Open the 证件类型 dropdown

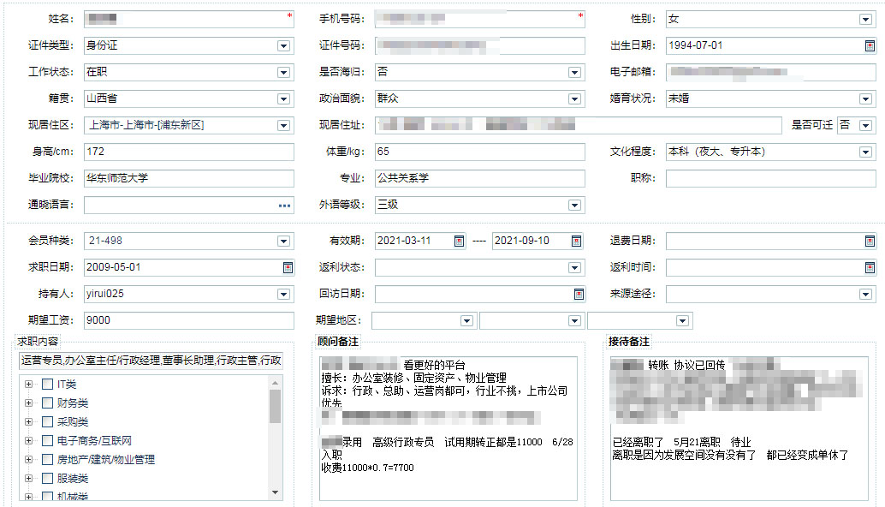point(283,46)
